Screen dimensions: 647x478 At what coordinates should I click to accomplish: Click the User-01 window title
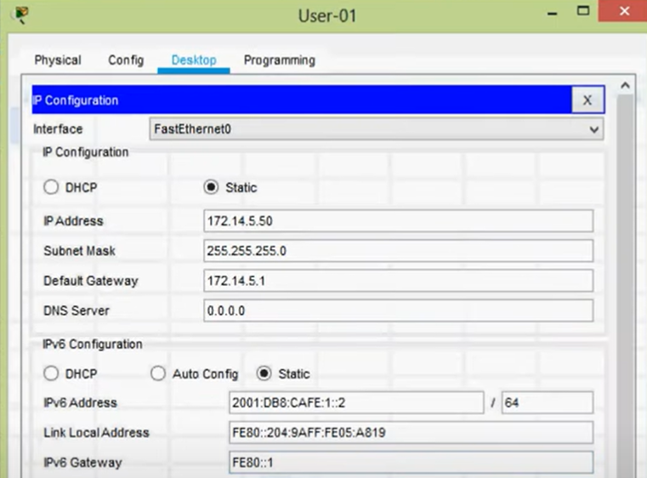coord(327,16)
